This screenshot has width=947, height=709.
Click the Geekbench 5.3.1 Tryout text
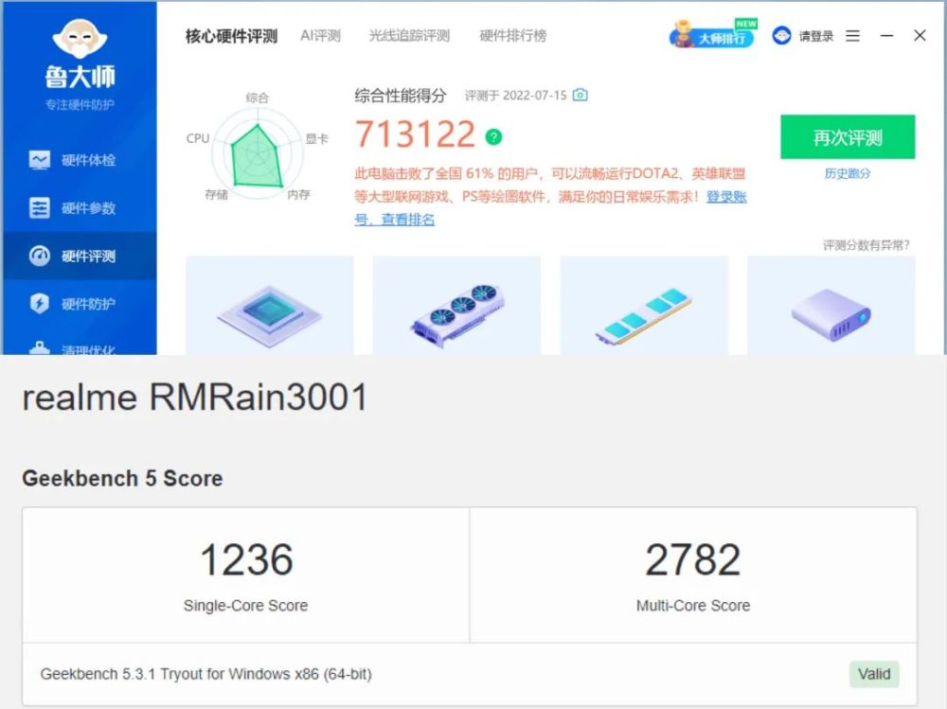click(x=205, y=674)
